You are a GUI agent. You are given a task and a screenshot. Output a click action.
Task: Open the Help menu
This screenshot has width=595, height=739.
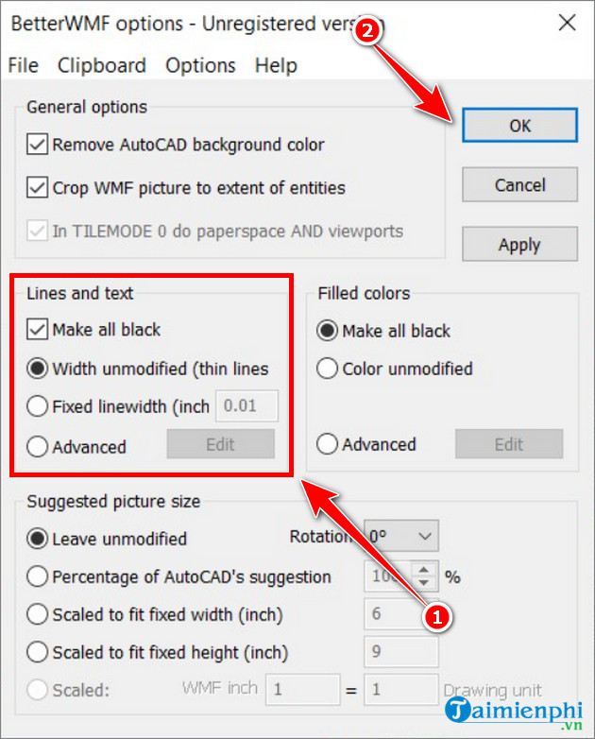pos(276,65)
